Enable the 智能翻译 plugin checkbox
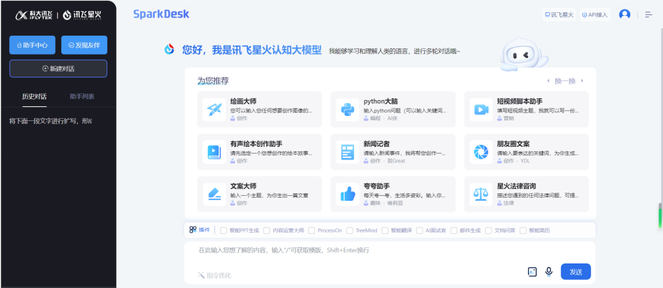Viewport: 663px width, 288px height. [385, 230]
